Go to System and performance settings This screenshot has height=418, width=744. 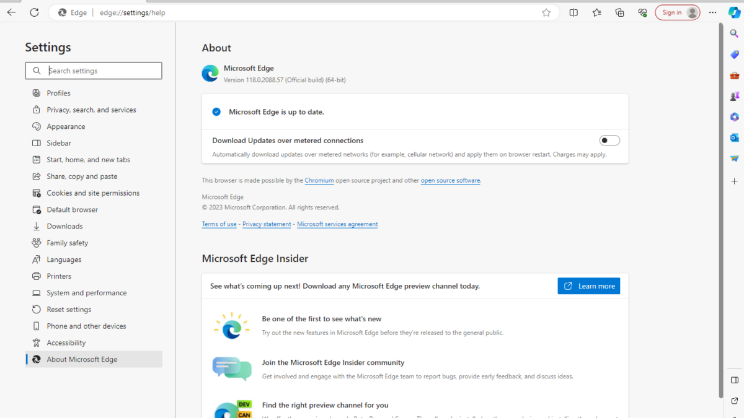coord(86,293)
